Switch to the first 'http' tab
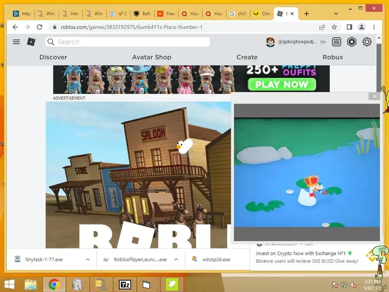This screenshot has height=292, width=389. (x=22, y=14)
